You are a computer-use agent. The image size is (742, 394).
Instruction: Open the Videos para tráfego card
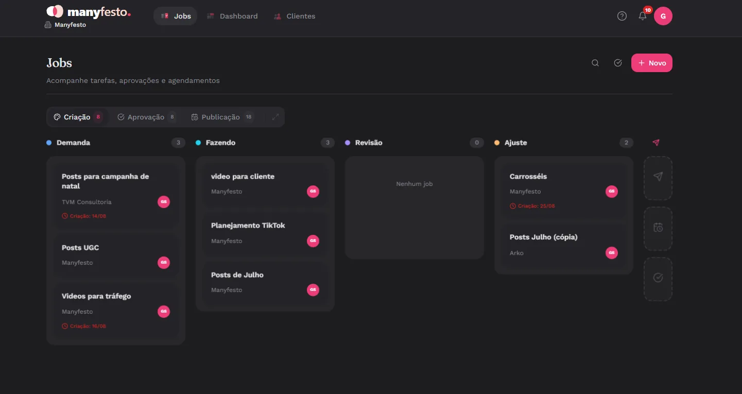click(x=116, y=311)
